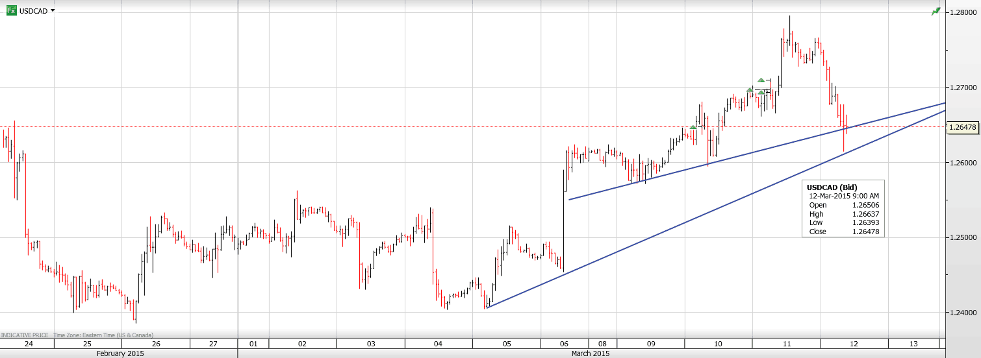Open the USDCAD symbol dropdown arrow

pyautogui.click(x=53, y=10)
